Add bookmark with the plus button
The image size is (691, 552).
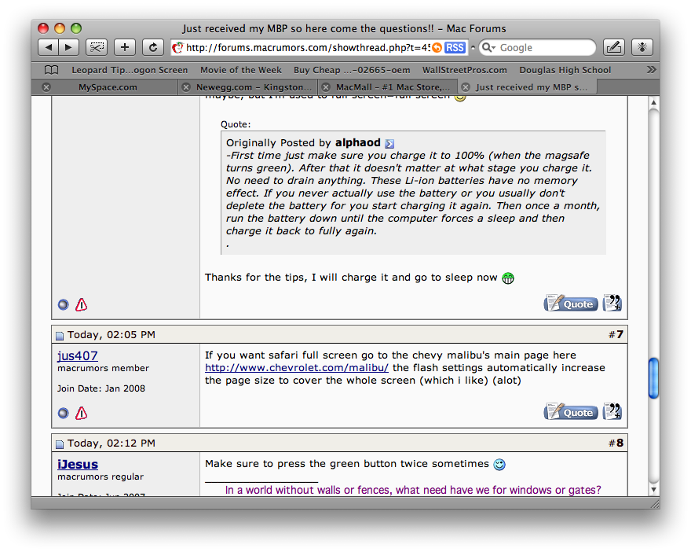[125, 47]
